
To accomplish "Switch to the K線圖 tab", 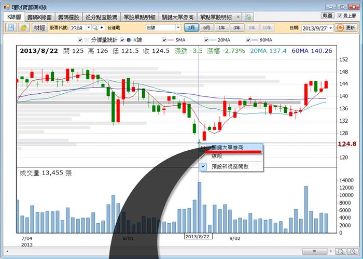I will pyautogui.click(x=14, y=17).
